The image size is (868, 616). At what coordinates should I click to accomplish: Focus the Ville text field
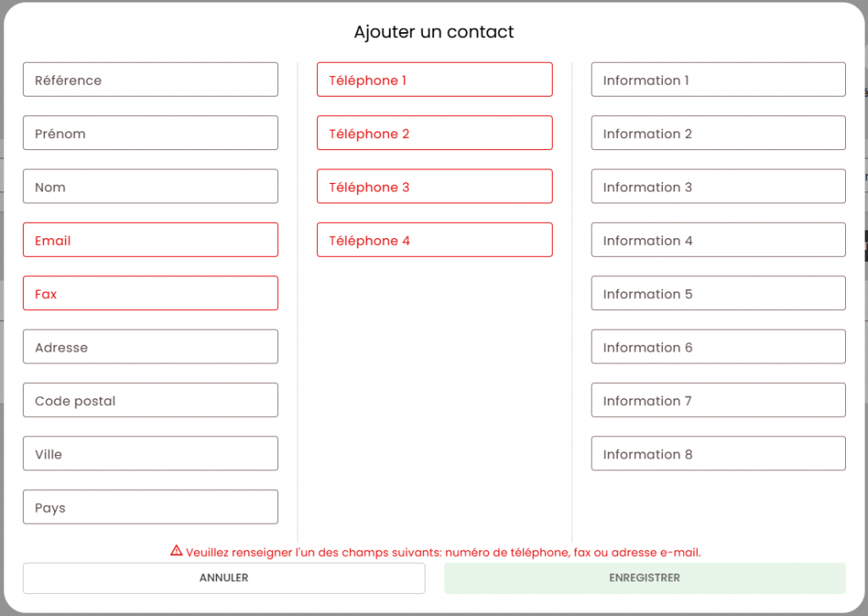point(150,453)
